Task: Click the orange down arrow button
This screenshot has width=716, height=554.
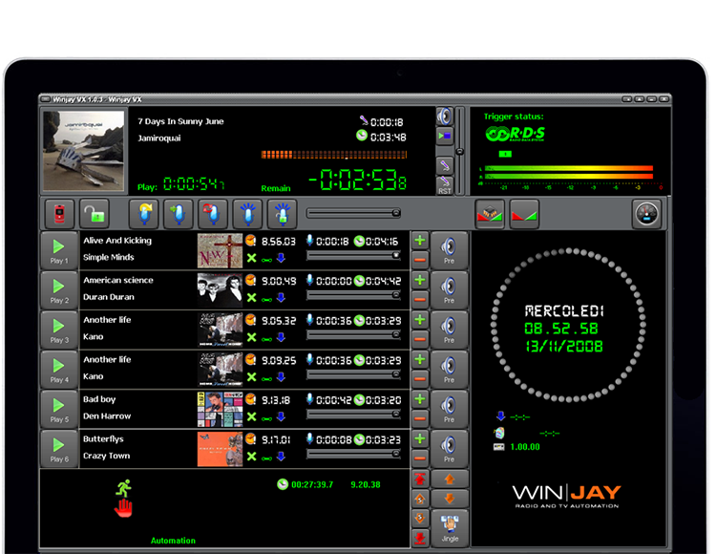Action: click(450, 499)
